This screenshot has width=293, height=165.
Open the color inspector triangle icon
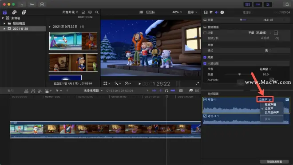pos(211,12)
